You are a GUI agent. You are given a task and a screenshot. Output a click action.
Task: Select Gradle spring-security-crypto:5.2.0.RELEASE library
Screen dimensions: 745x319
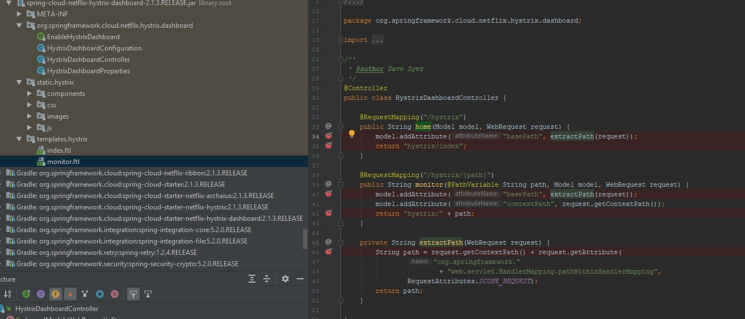(127, 264)
